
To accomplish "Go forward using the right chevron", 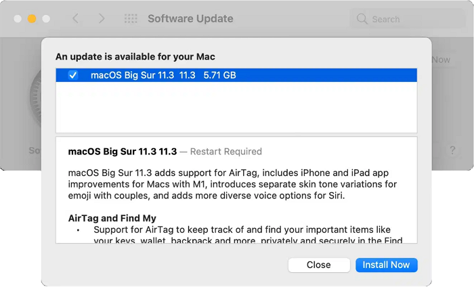I will [x=102, y=19].
